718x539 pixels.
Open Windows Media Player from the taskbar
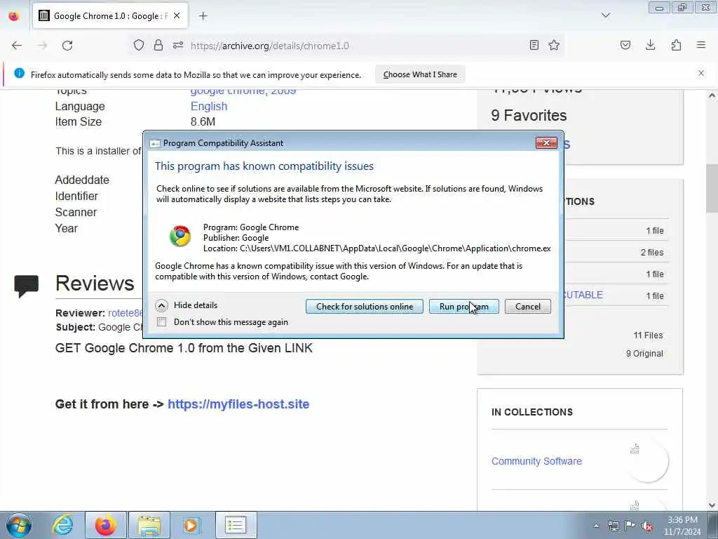click(x=191, y=525)
